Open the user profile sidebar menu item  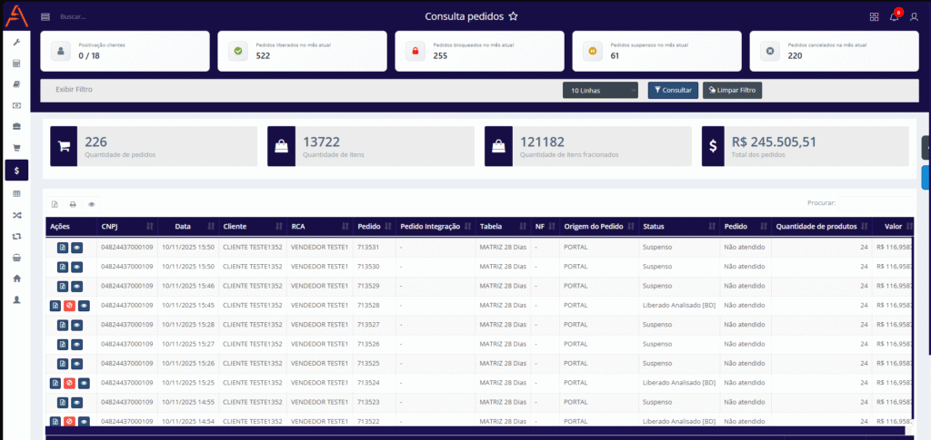16,299
